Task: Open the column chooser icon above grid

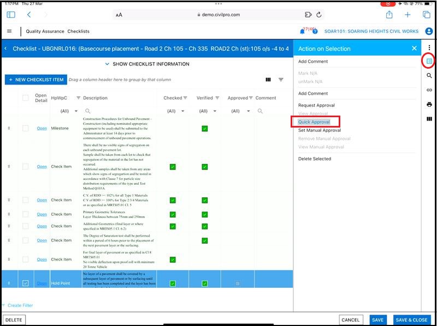Action: [268, 80]
